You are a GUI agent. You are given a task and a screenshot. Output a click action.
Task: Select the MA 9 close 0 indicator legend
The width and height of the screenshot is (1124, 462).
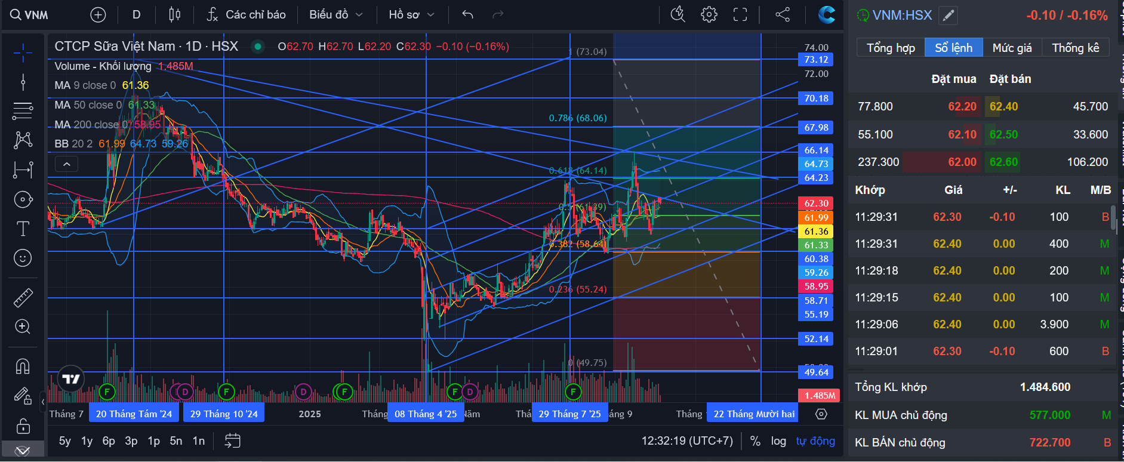coord(85,85)
